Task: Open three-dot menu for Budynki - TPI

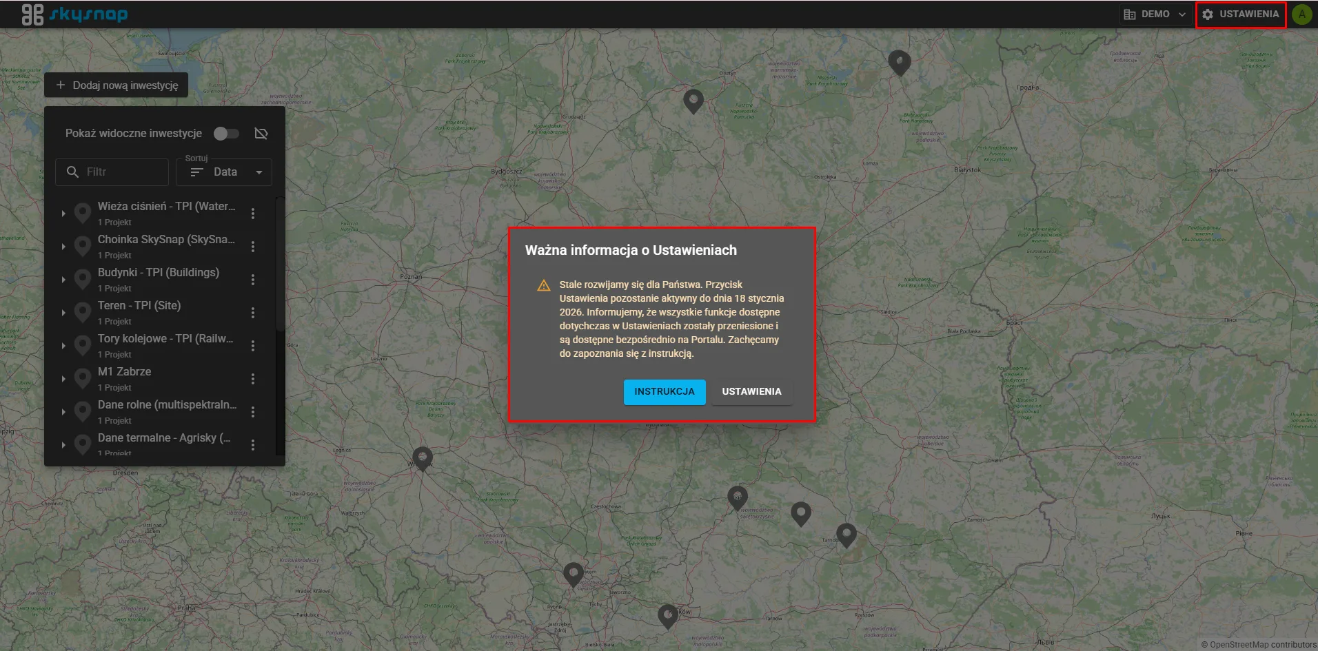Action: pyautogui.click(x=253, y=280)
